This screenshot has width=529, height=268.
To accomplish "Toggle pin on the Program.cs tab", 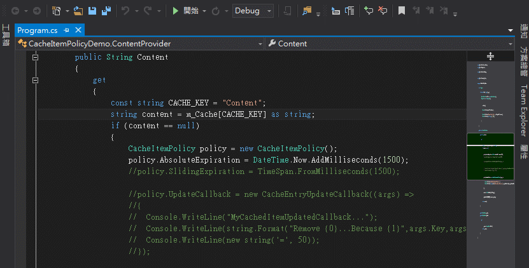I will pyautogui.click(x=66, y=30).
